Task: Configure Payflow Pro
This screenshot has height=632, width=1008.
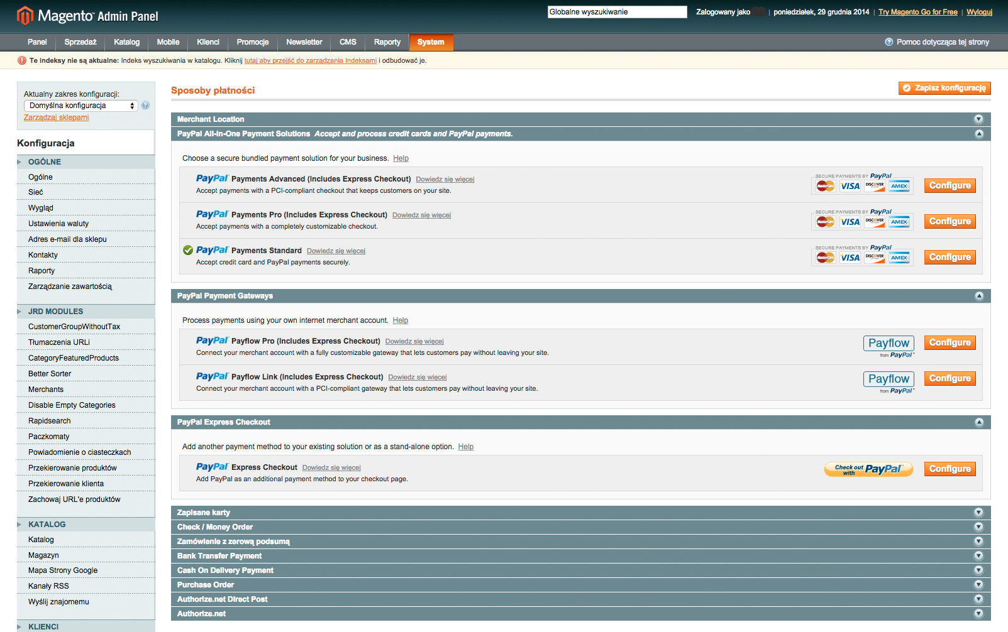Action: [950, 342]
